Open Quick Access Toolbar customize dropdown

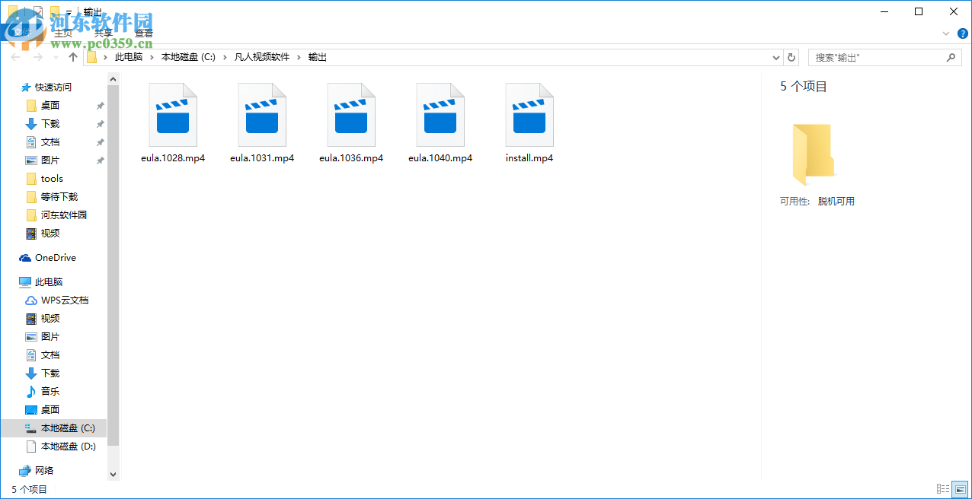click(x=69, y=13)
